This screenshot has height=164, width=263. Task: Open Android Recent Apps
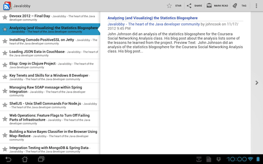point(41,159)
